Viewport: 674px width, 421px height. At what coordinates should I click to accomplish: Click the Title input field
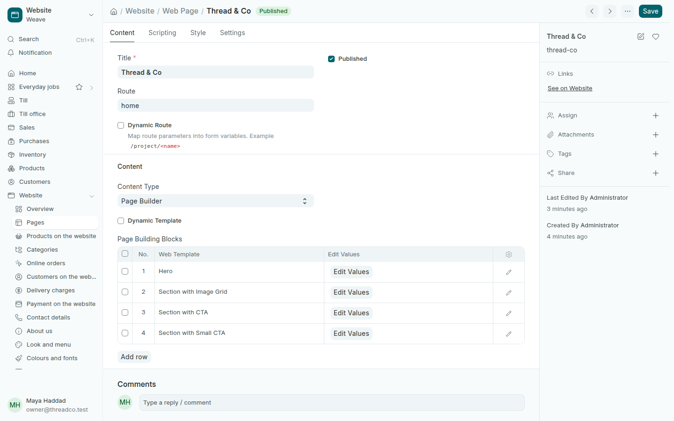point(216,73)
